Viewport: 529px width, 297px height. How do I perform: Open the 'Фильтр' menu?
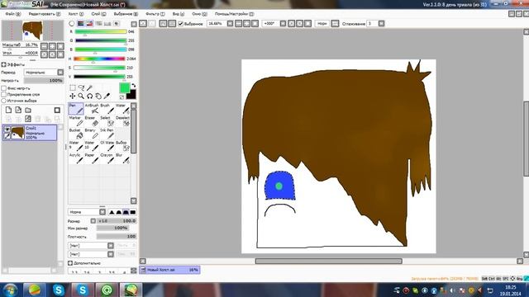tap(155, 14)
